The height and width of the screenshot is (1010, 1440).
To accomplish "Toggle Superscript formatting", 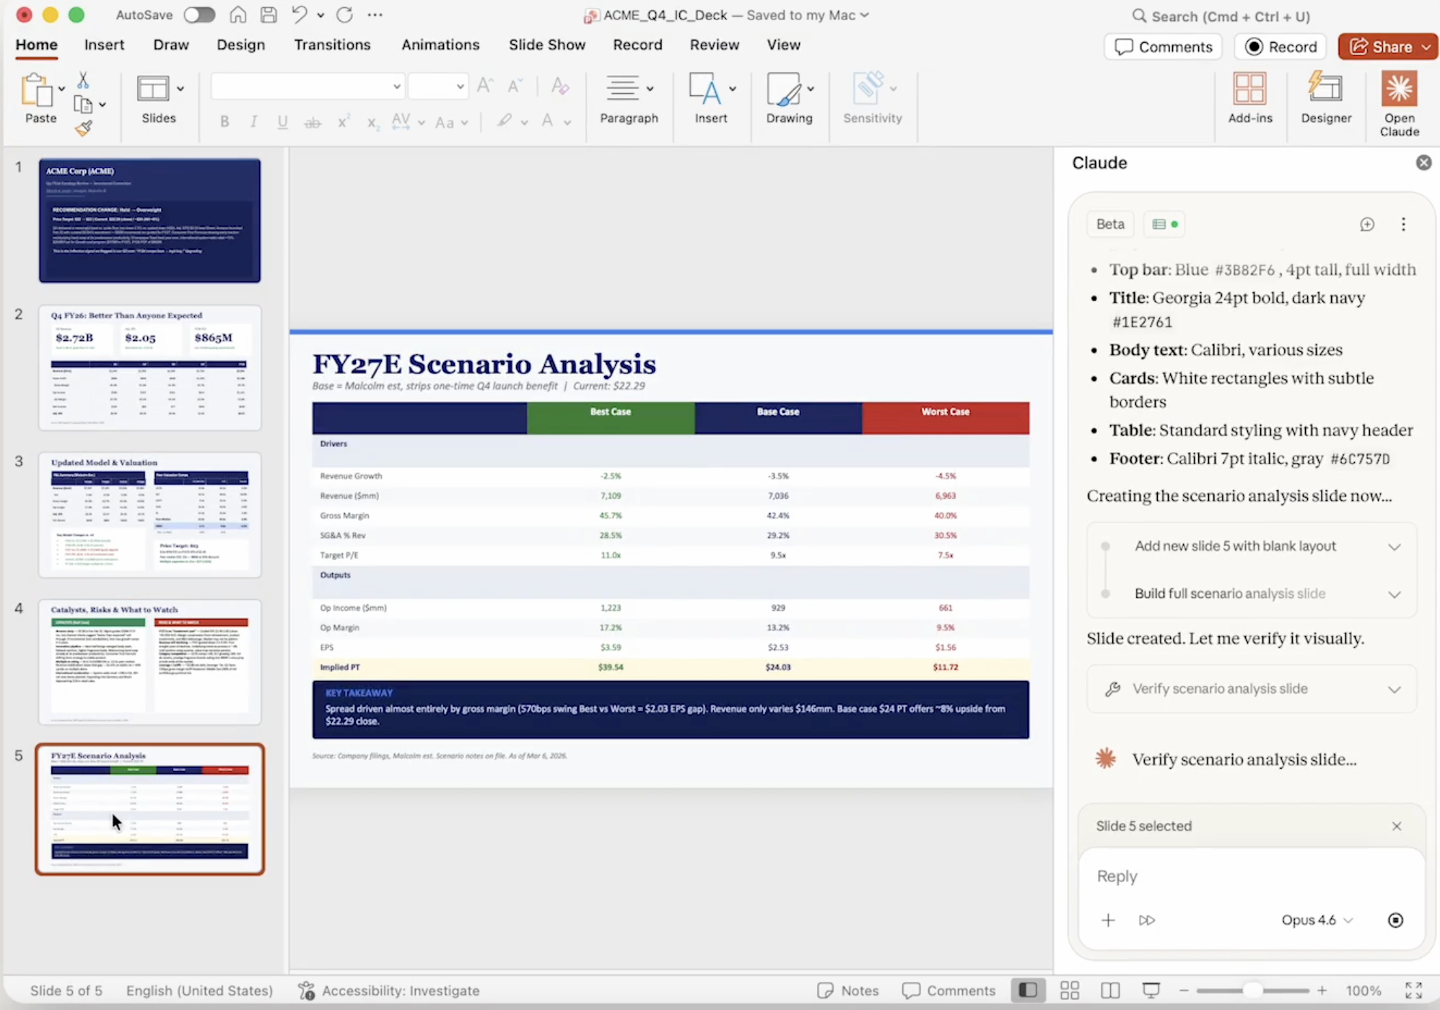I will point(344,122).
